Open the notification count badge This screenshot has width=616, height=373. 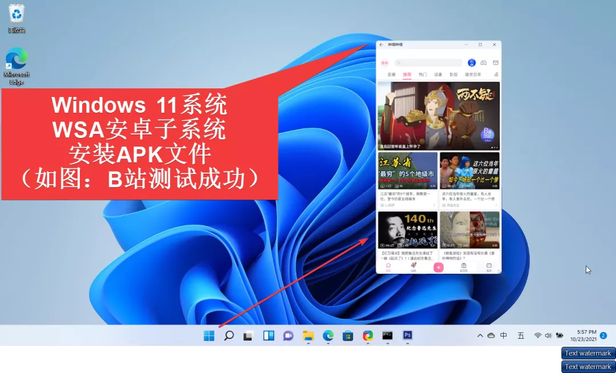coord(603,336)
